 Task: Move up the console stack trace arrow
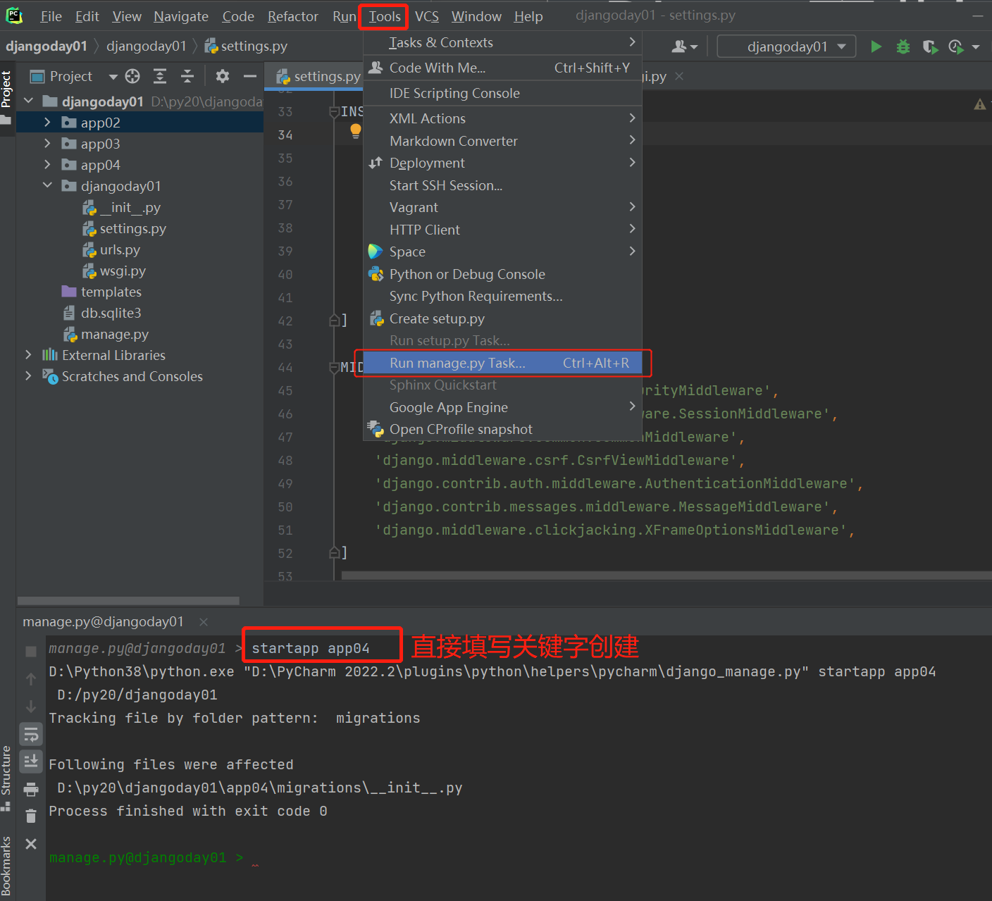pos(31,679)
